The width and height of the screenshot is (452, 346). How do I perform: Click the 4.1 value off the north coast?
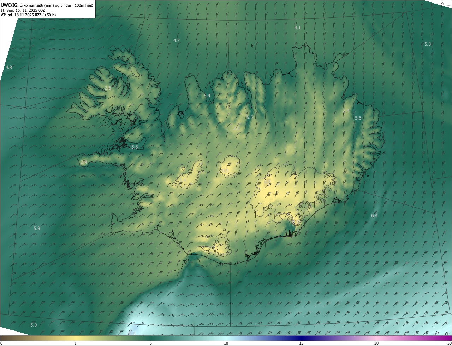click(x=298, y=28)
